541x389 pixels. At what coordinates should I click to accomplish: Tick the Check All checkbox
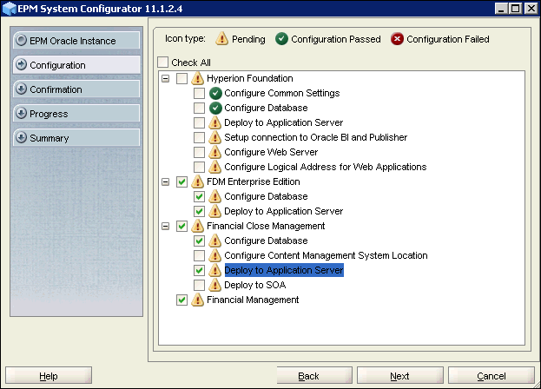click(x=163, y=63)
